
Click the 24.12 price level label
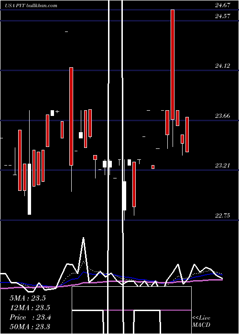coord(223,66)
